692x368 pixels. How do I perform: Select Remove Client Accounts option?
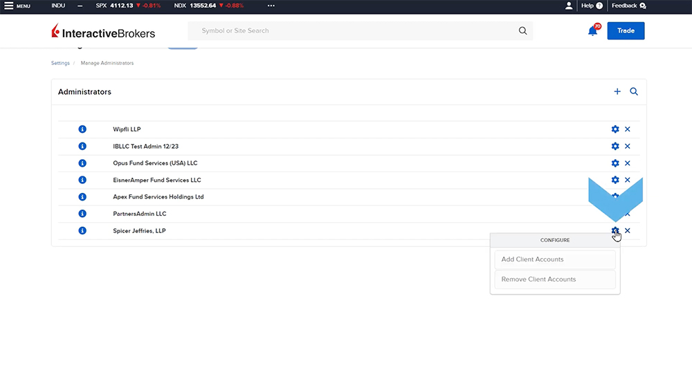pos(554,279)
